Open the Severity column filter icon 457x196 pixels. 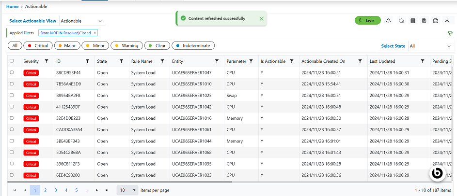click(47, 61)
